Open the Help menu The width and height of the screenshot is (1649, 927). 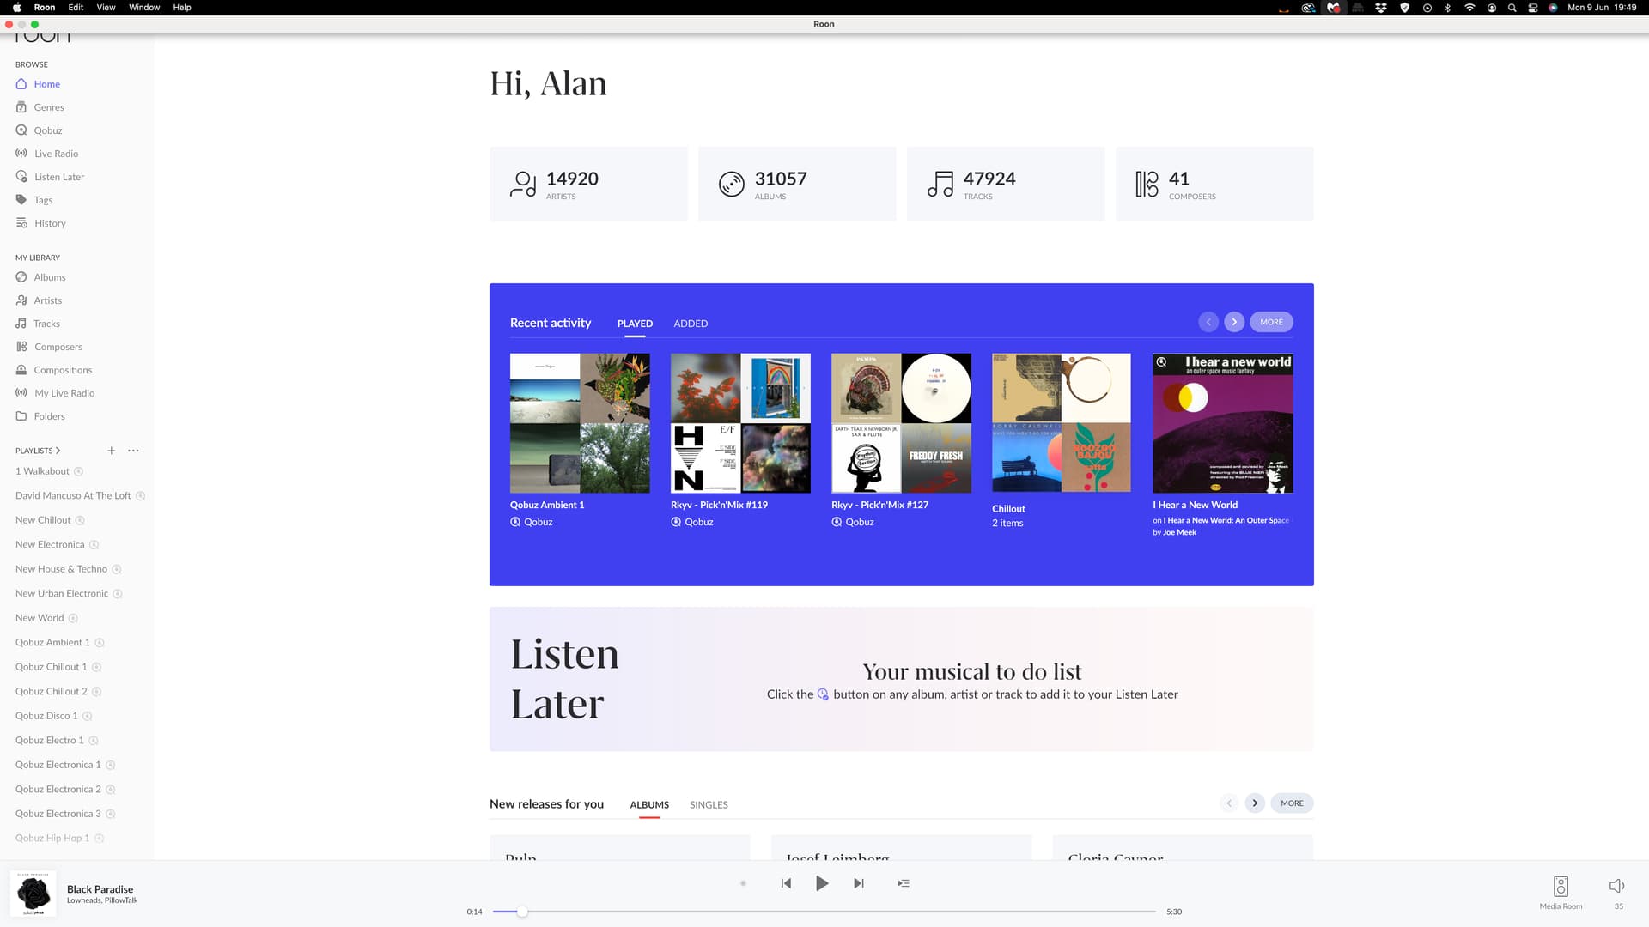pyautogui.click(x=182, y=7)
